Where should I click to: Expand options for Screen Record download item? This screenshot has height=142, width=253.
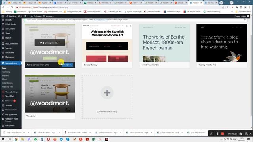pyautogui.click(x=28, y=133)
